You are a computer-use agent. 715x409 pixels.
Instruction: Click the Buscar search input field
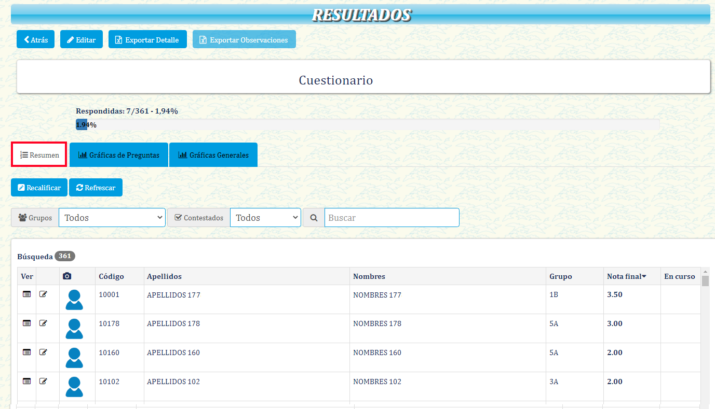392,218
